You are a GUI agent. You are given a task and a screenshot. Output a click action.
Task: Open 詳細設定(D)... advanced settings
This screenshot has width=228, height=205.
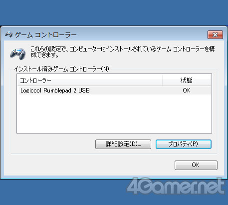(x=123, y=144)
